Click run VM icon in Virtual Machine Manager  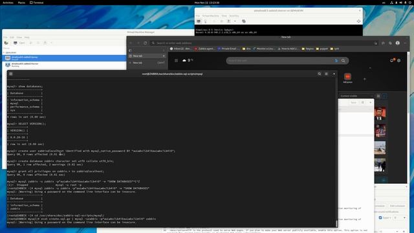[x=31, y=43]
